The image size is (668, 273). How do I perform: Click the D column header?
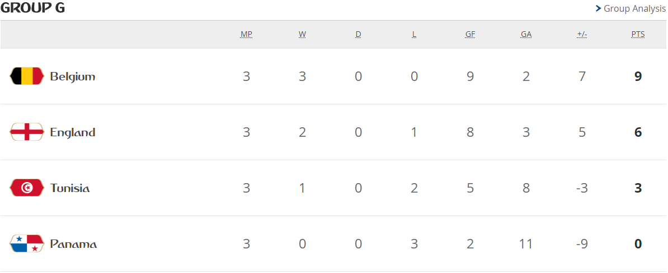click(358, 34)
